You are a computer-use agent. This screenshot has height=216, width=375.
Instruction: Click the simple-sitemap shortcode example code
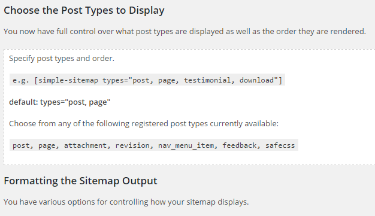pyautogui.click(x=147, y=80)
